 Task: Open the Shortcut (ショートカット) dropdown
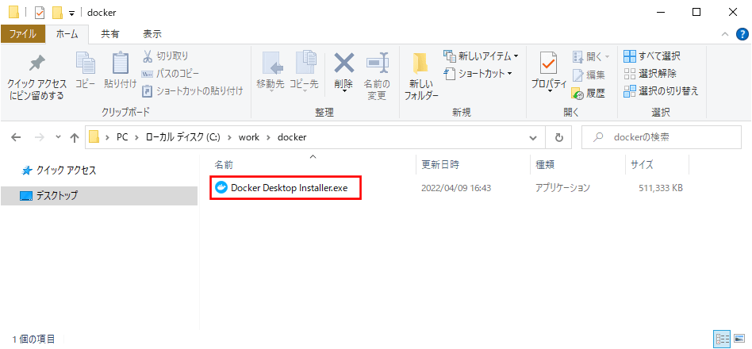478,73
